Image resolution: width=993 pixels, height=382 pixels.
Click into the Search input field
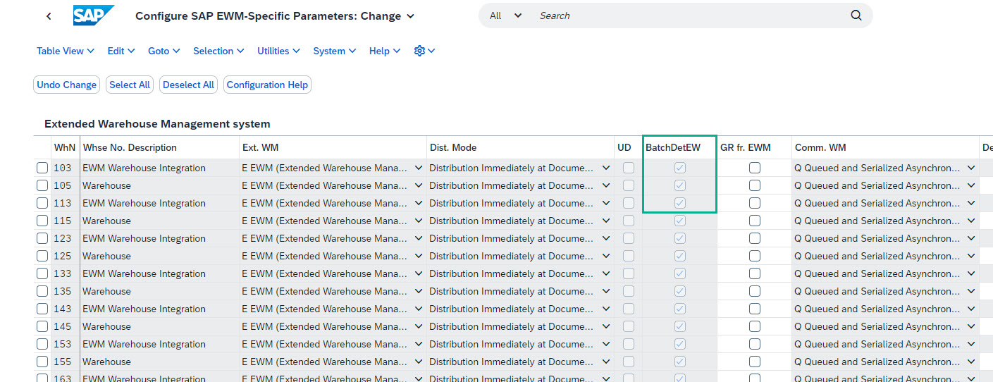point(691,16)
